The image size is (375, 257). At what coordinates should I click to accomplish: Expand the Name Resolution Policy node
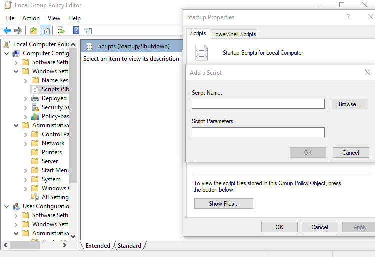pos(26,81)
